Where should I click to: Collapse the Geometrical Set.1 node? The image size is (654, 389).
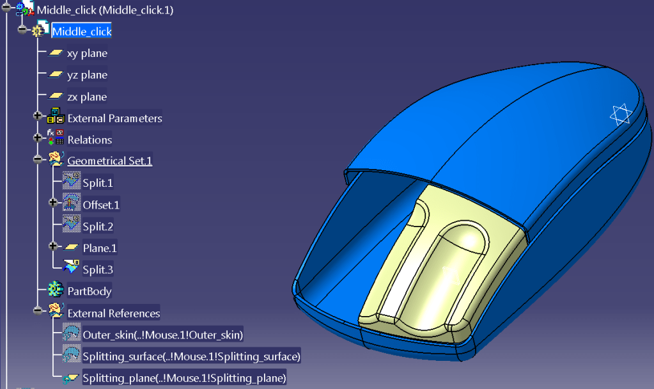pyautogui.click(x=38, y=161)
